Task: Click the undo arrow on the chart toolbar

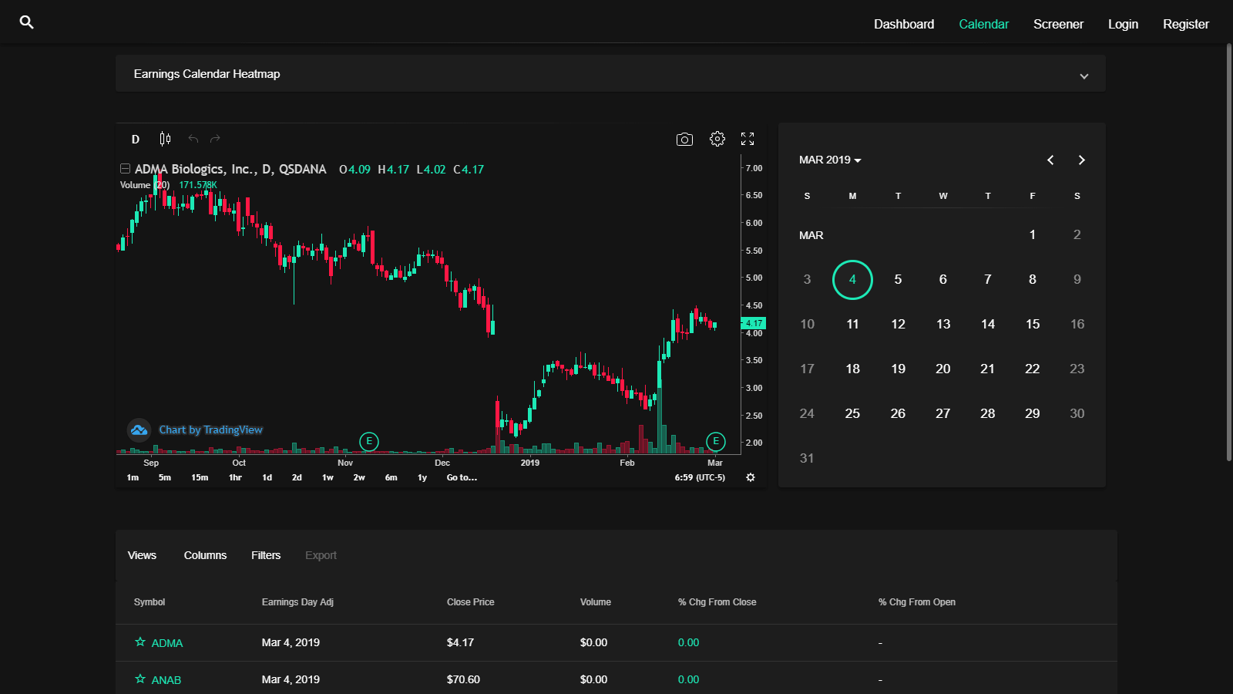Action: point(192,139)
